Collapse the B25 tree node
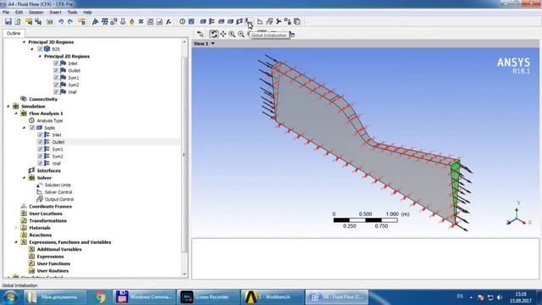This screenshot has width=542, height=305. [x=32, y=49]
